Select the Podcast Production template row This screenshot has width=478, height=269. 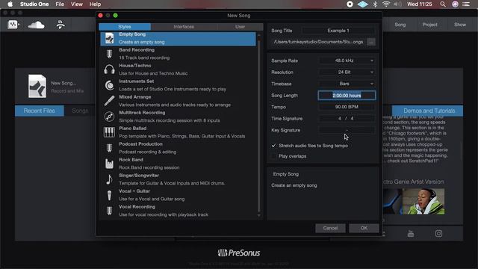(178, 148)
